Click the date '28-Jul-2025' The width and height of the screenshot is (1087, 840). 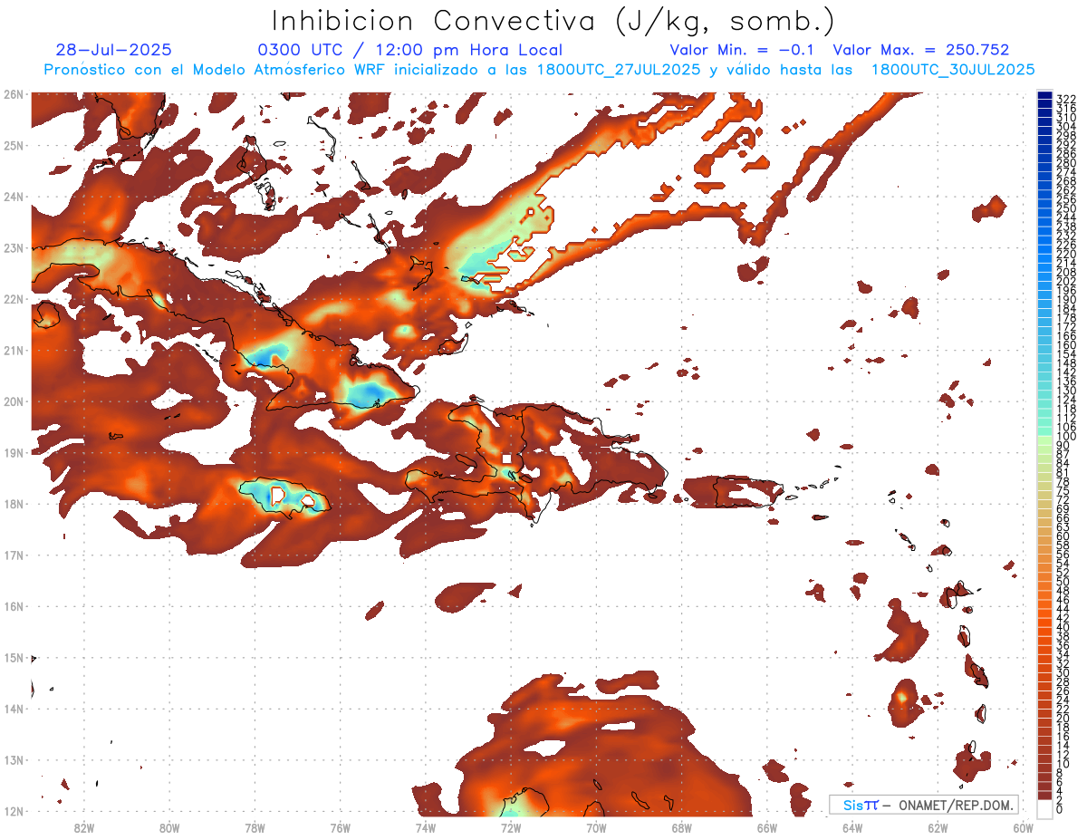point(113,51)
